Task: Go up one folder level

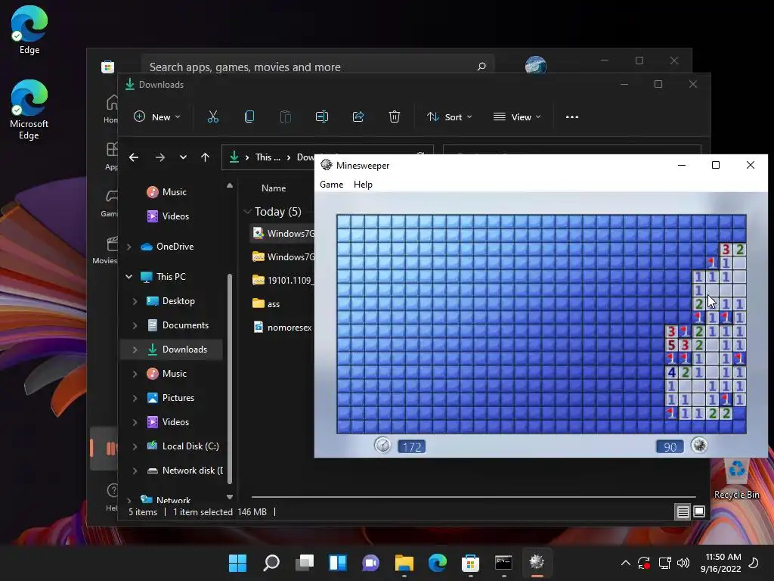Action: coord(206,157)
